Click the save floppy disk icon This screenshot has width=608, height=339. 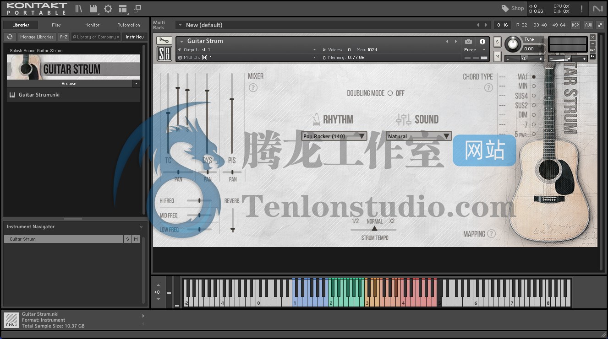[93, 9]
